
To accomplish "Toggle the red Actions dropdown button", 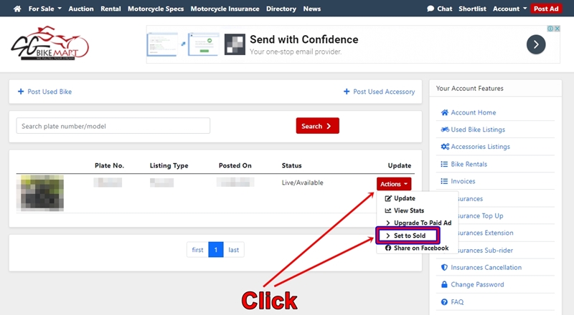I will coord(393,184).
